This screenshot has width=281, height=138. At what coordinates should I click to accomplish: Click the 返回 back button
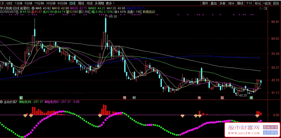[x=276, y=3]
